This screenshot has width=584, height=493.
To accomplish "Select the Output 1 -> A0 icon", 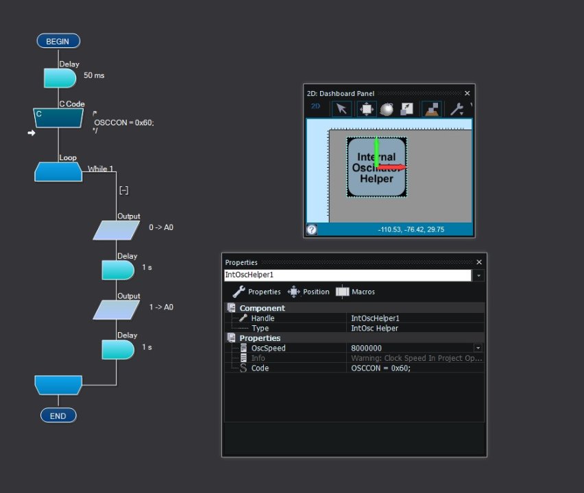I will click(117, 310).
